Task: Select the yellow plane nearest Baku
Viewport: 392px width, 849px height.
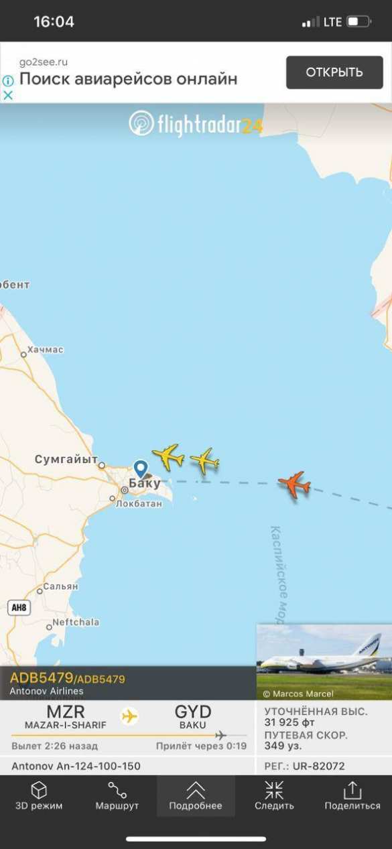Action: pos(168,456)
